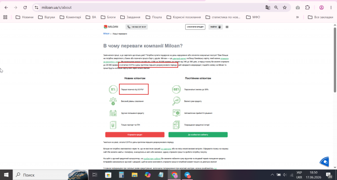Bookmark this page with the star
Viewport: 337px width, 180px height.
click(x=285, y=7)
